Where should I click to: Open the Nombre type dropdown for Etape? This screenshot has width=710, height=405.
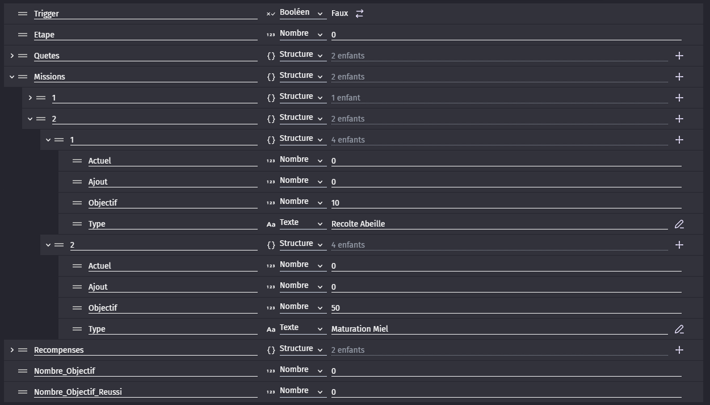(302, 34)
